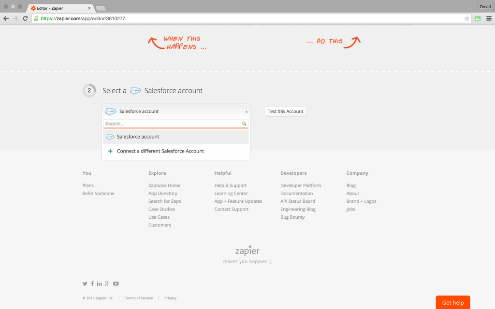Click the green padlock security icon

[36, 19]
